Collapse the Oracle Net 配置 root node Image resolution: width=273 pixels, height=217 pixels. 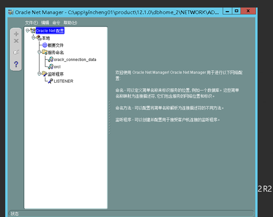(x=27, y=31)
